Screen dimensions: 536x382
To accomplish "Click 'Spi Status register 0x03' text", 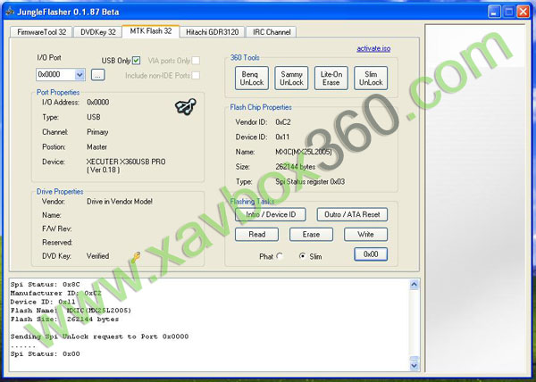I will click(310, 181).
